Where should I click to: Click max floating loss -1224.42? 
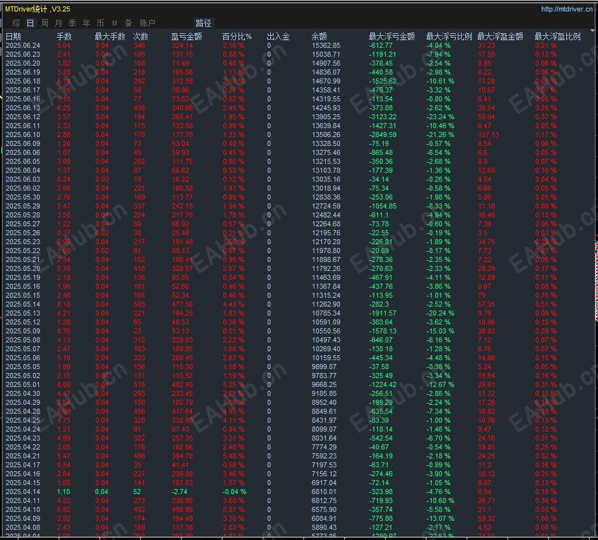coord(383,384)
